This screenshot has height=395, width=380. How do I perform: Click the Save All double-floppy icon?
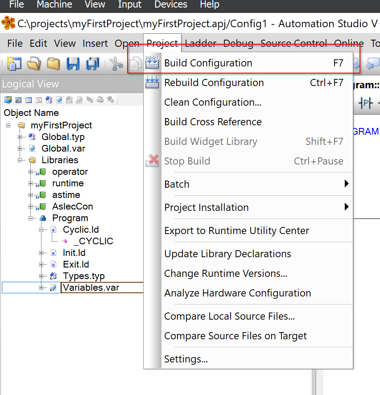93,63
